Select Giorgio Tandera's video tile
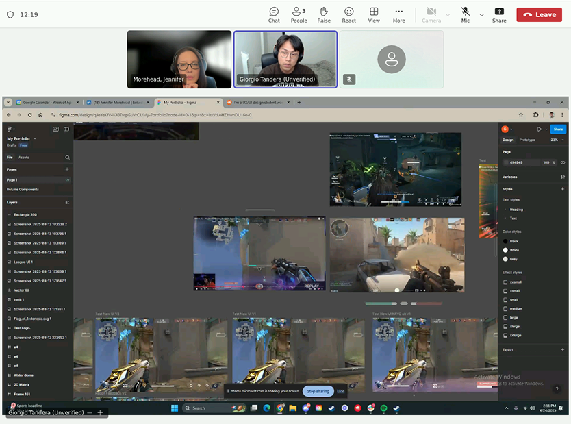Screen dimensions: 571x424 pyautogui.click(x=285, y=59)
